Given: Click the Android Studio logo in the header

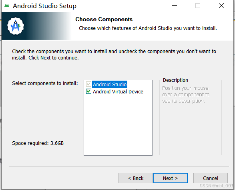Looking at the screenshot, I should click(16, 26).
